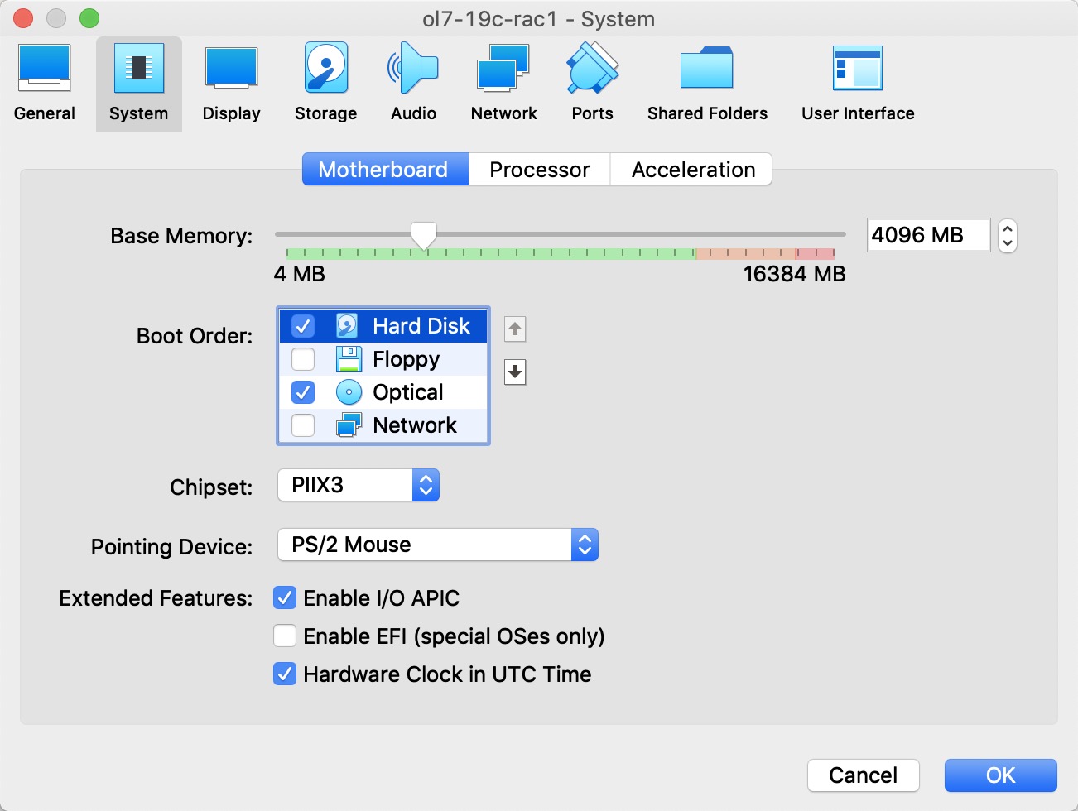Switch to the Processor tab
Screen dimensions: 1078x811
pos(539,169)
